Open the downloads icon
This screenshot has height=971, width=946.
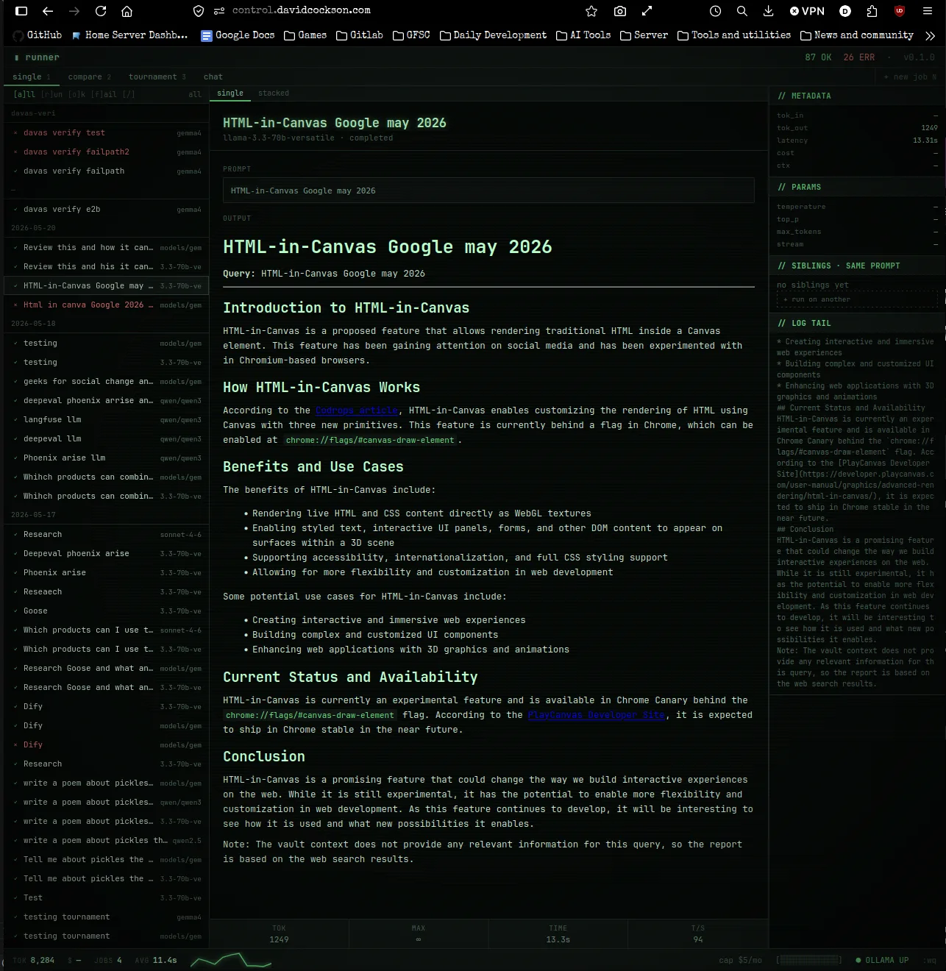[768, 11]
